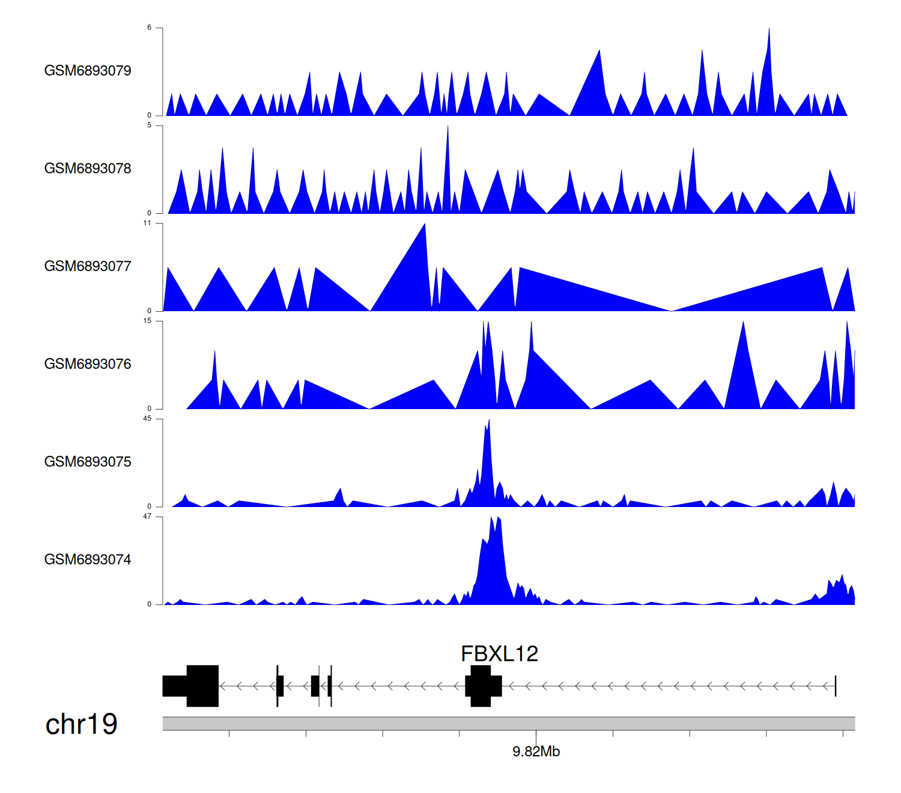The height and width of the screenshot is (793, 901).
Task: Click the vertical tick at FBXL12's right end
Action: pyautogui.click(x=836, y=686)
